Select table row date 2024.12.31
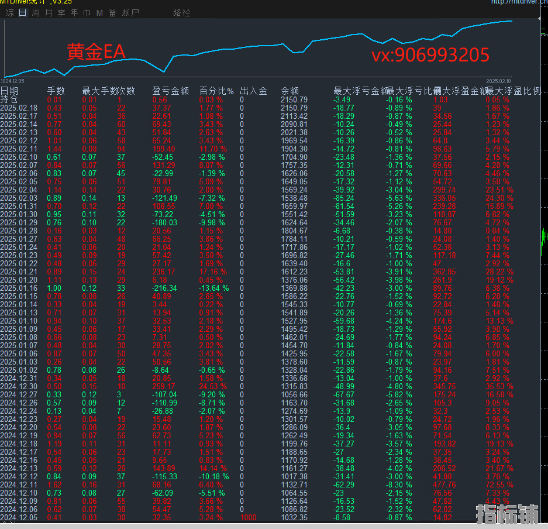Screen dimensions: 548x529 [x=19, y=378]
